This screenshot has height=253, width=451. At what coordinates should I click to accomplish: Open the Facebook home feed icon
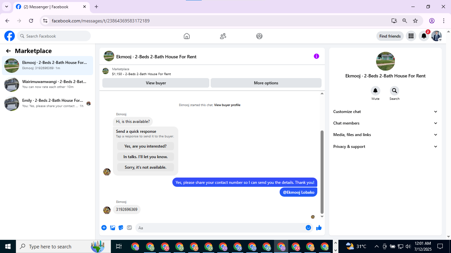[187, 36]
